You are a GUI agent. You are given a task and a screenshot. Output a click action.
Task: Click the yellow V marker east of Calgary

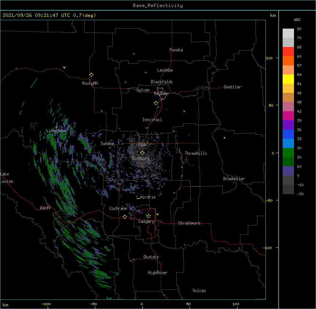pyautogui.click(x=157, y=214)
